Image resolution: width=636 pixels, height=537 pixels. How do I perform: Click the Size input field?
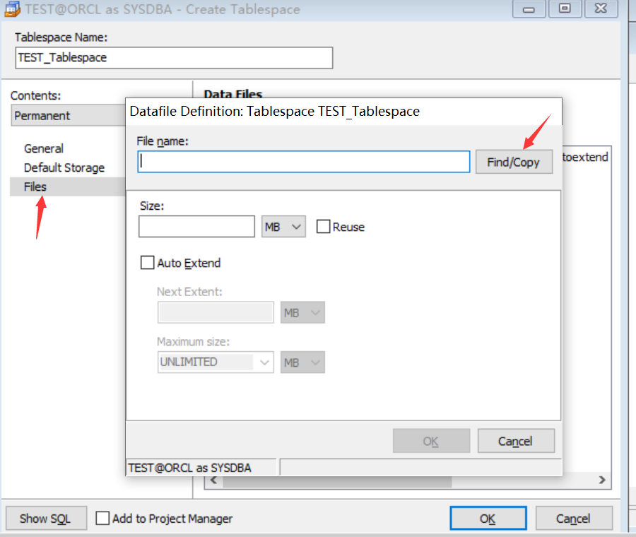coord(196,226)
